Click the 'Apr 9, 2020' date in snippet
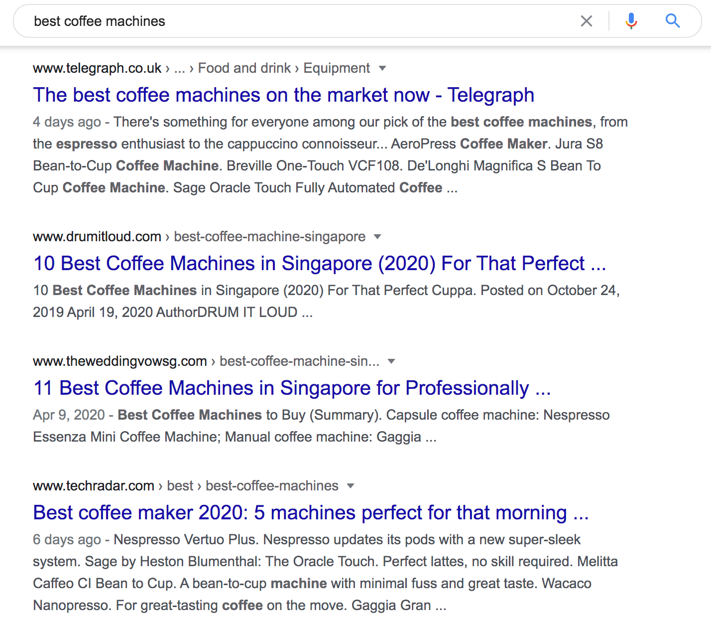This screenshot has height=624, width=711. pos(69,415)
